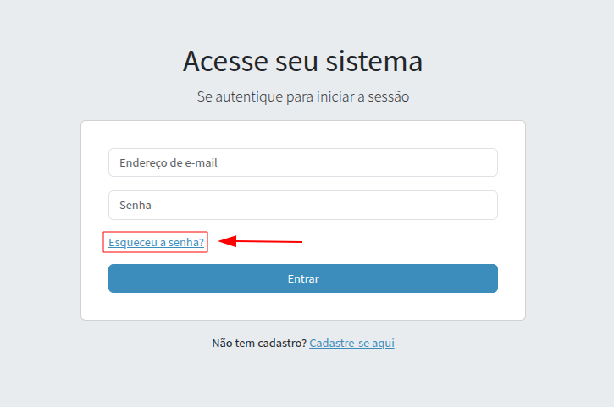Click the Acesse seu sistema heading
Image resolution: width=614 pixels, height=407 pixels.
tap(302, 62)
